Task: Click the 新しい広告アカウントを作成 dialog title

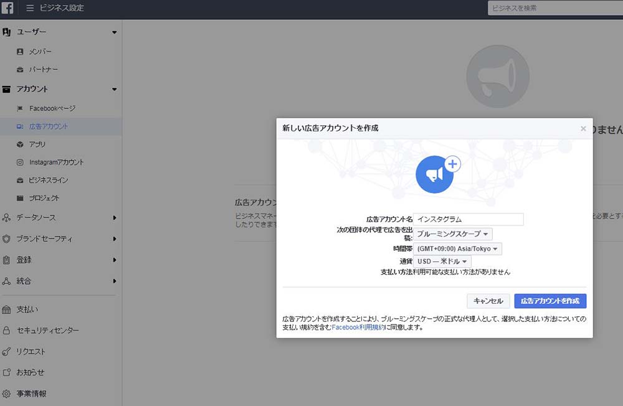Action: [x=330, y=128]
